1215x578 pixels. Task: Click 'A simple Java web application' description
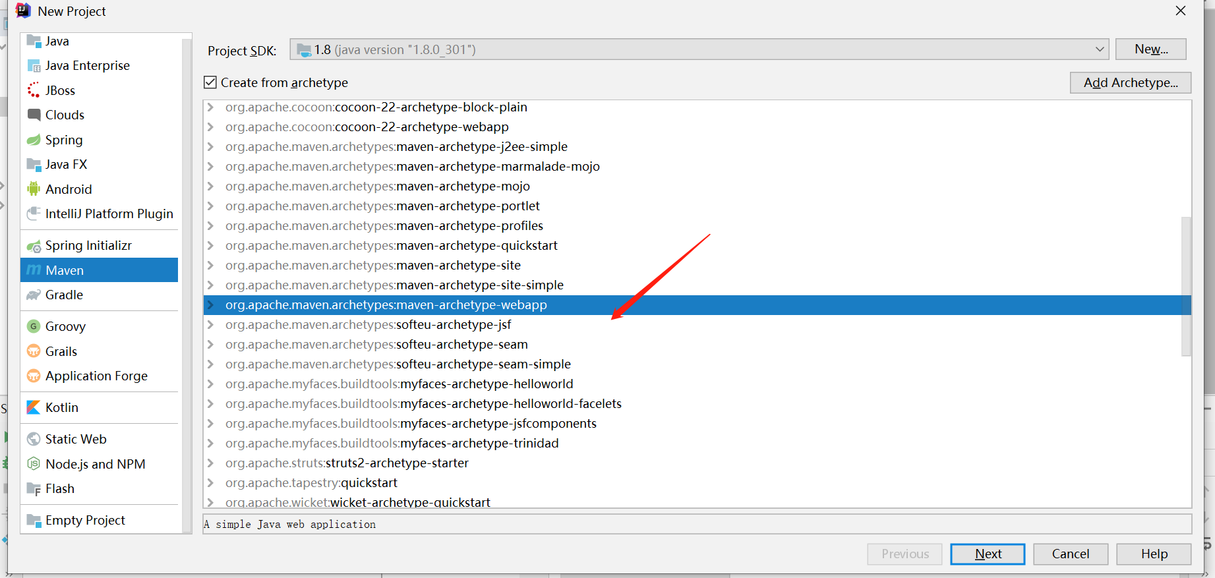(x=290, y=525)
